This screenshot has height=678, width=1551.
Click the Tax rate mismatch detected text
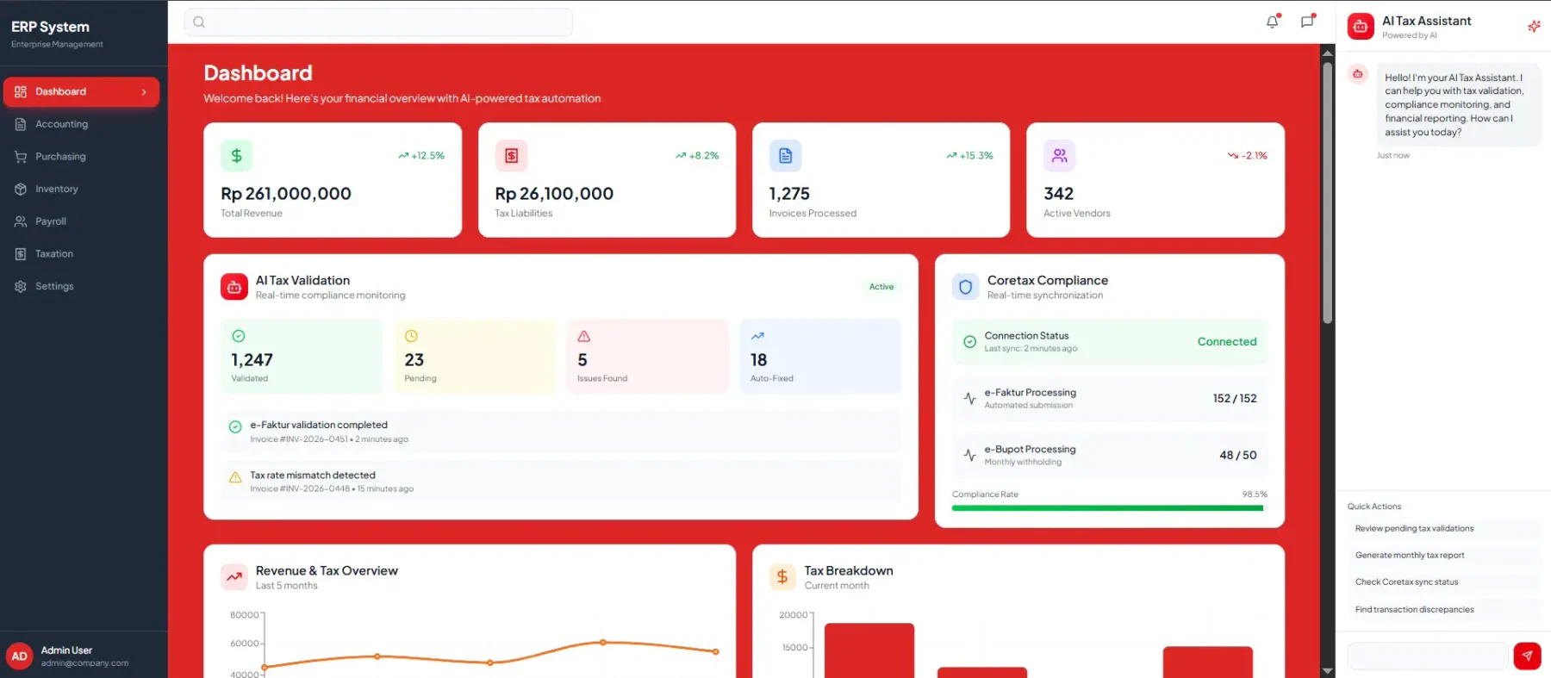(x=313, y=476)
